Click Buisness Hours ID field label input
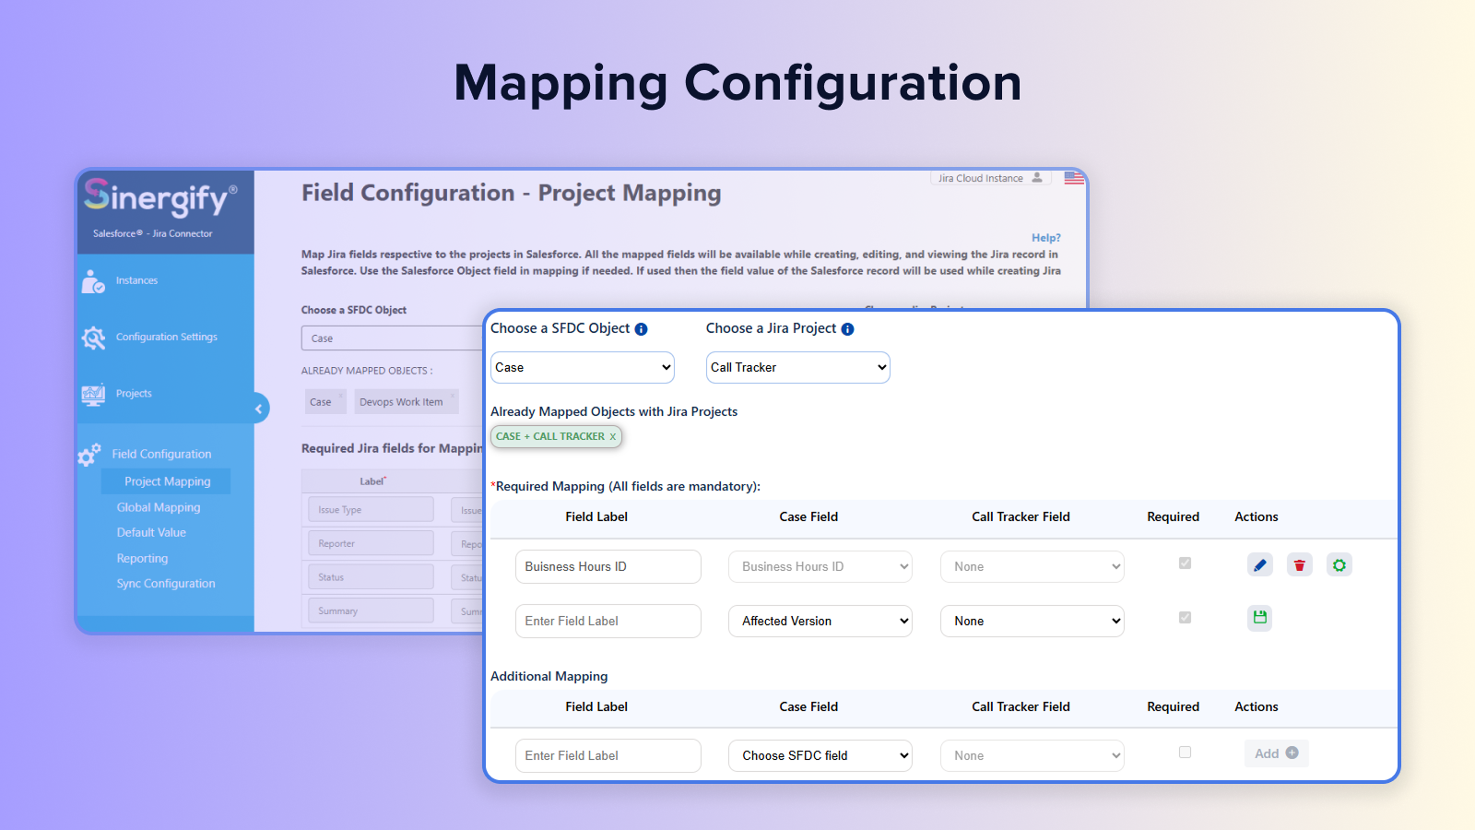 [x=608, y=566]
